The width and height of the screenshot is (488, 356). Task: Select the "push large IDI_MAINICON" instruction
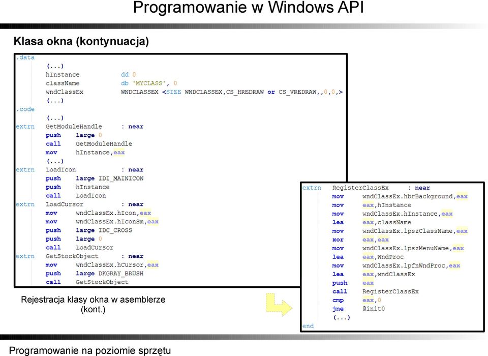coord(95,179)
